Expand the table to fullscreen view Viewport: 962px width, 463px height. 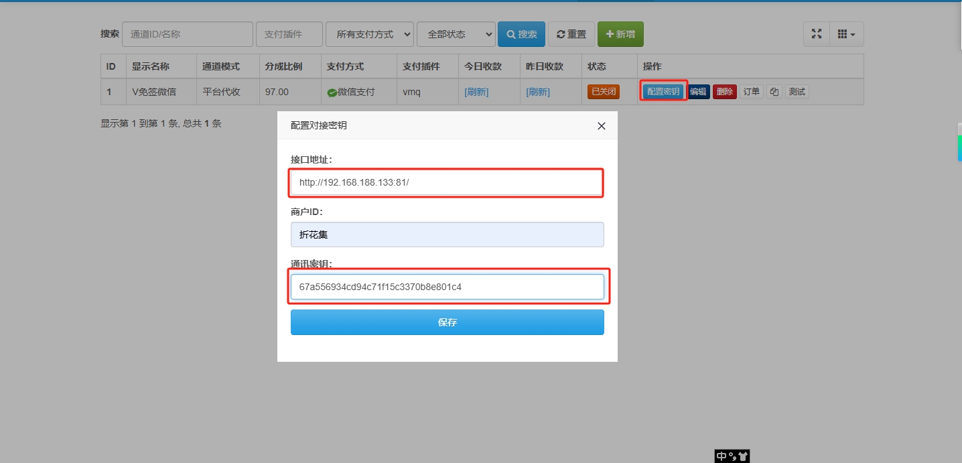816,34
